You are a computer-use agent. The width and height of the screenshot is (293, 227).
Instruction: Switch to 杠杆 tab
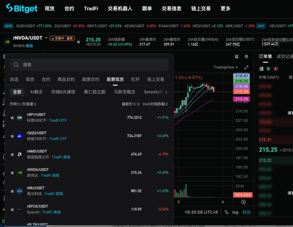click(x=135, y=79)
